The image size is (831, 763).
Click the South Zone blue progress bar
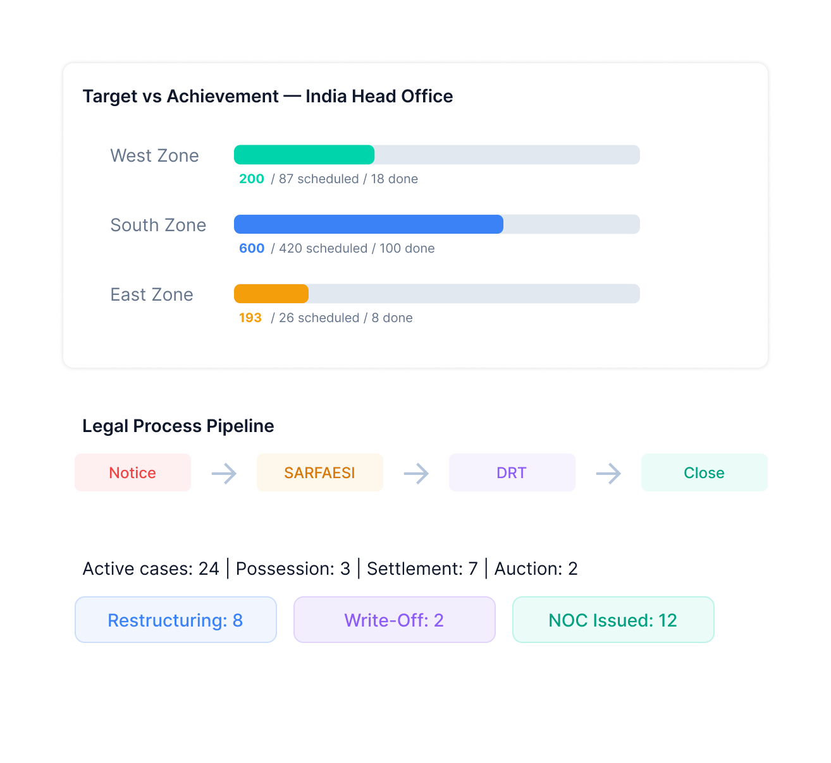point(369,224)
